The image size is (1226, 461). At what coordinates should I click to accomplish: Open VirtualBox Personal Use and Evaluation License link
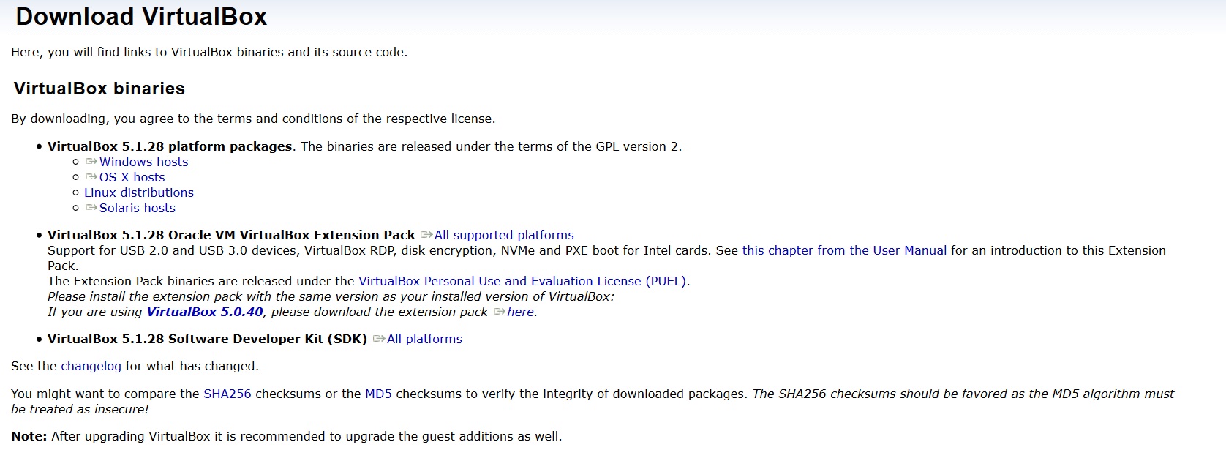(x=522, y=281)
